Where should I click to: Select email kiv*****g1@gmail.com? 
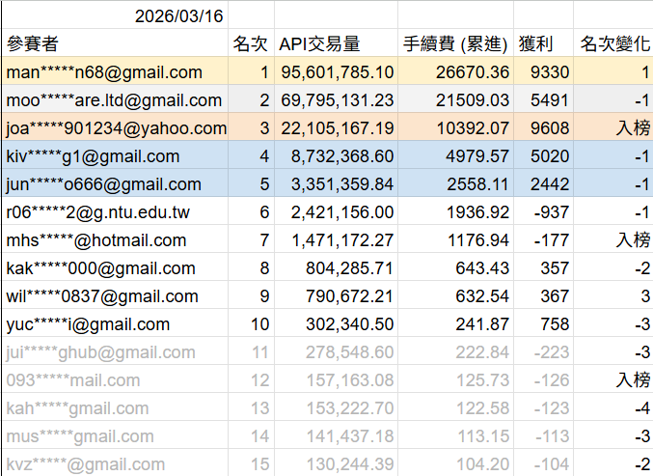[93, 156]
